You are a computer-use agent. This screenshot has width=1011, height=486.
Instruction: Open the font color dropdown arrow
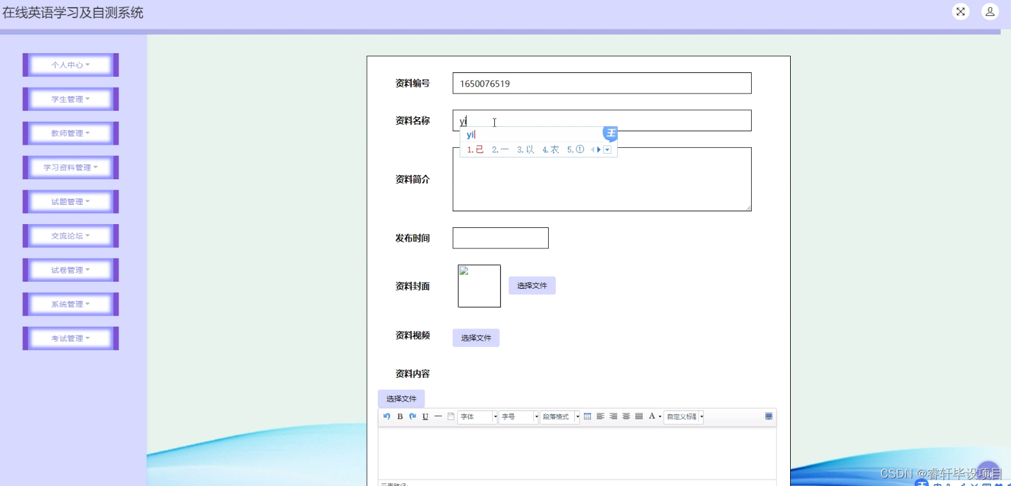pyautogui.click(x=660, y=417)
